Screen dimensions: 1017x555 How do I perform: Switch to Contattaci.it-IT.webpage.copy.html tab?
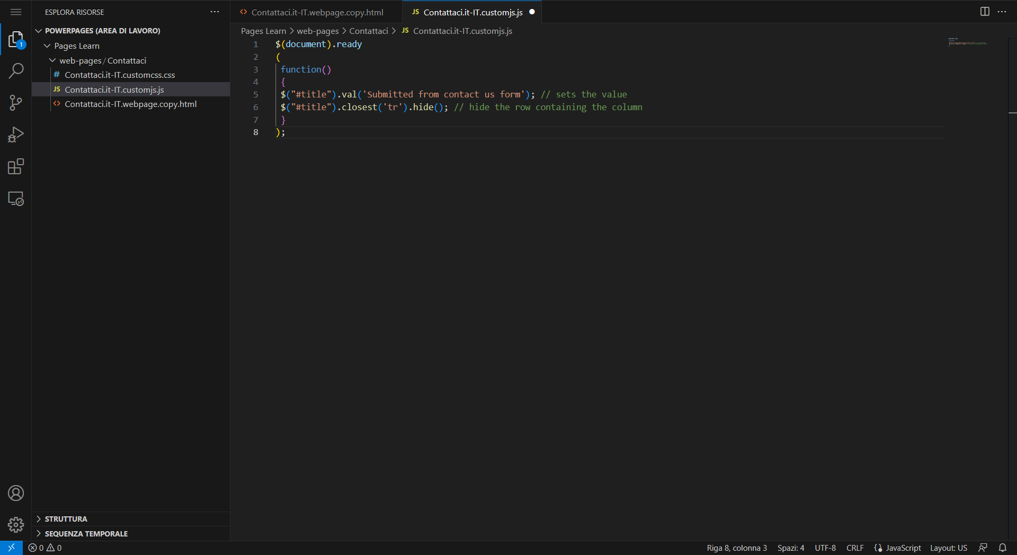click(317, 12)
